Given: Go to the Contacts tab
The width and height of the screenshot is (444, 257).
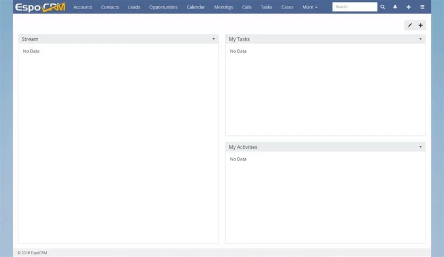Looking at the screenshot, I should click(110, 7).
